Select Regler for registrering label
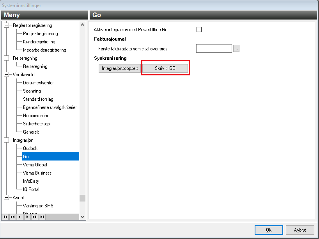 [32, 25]
